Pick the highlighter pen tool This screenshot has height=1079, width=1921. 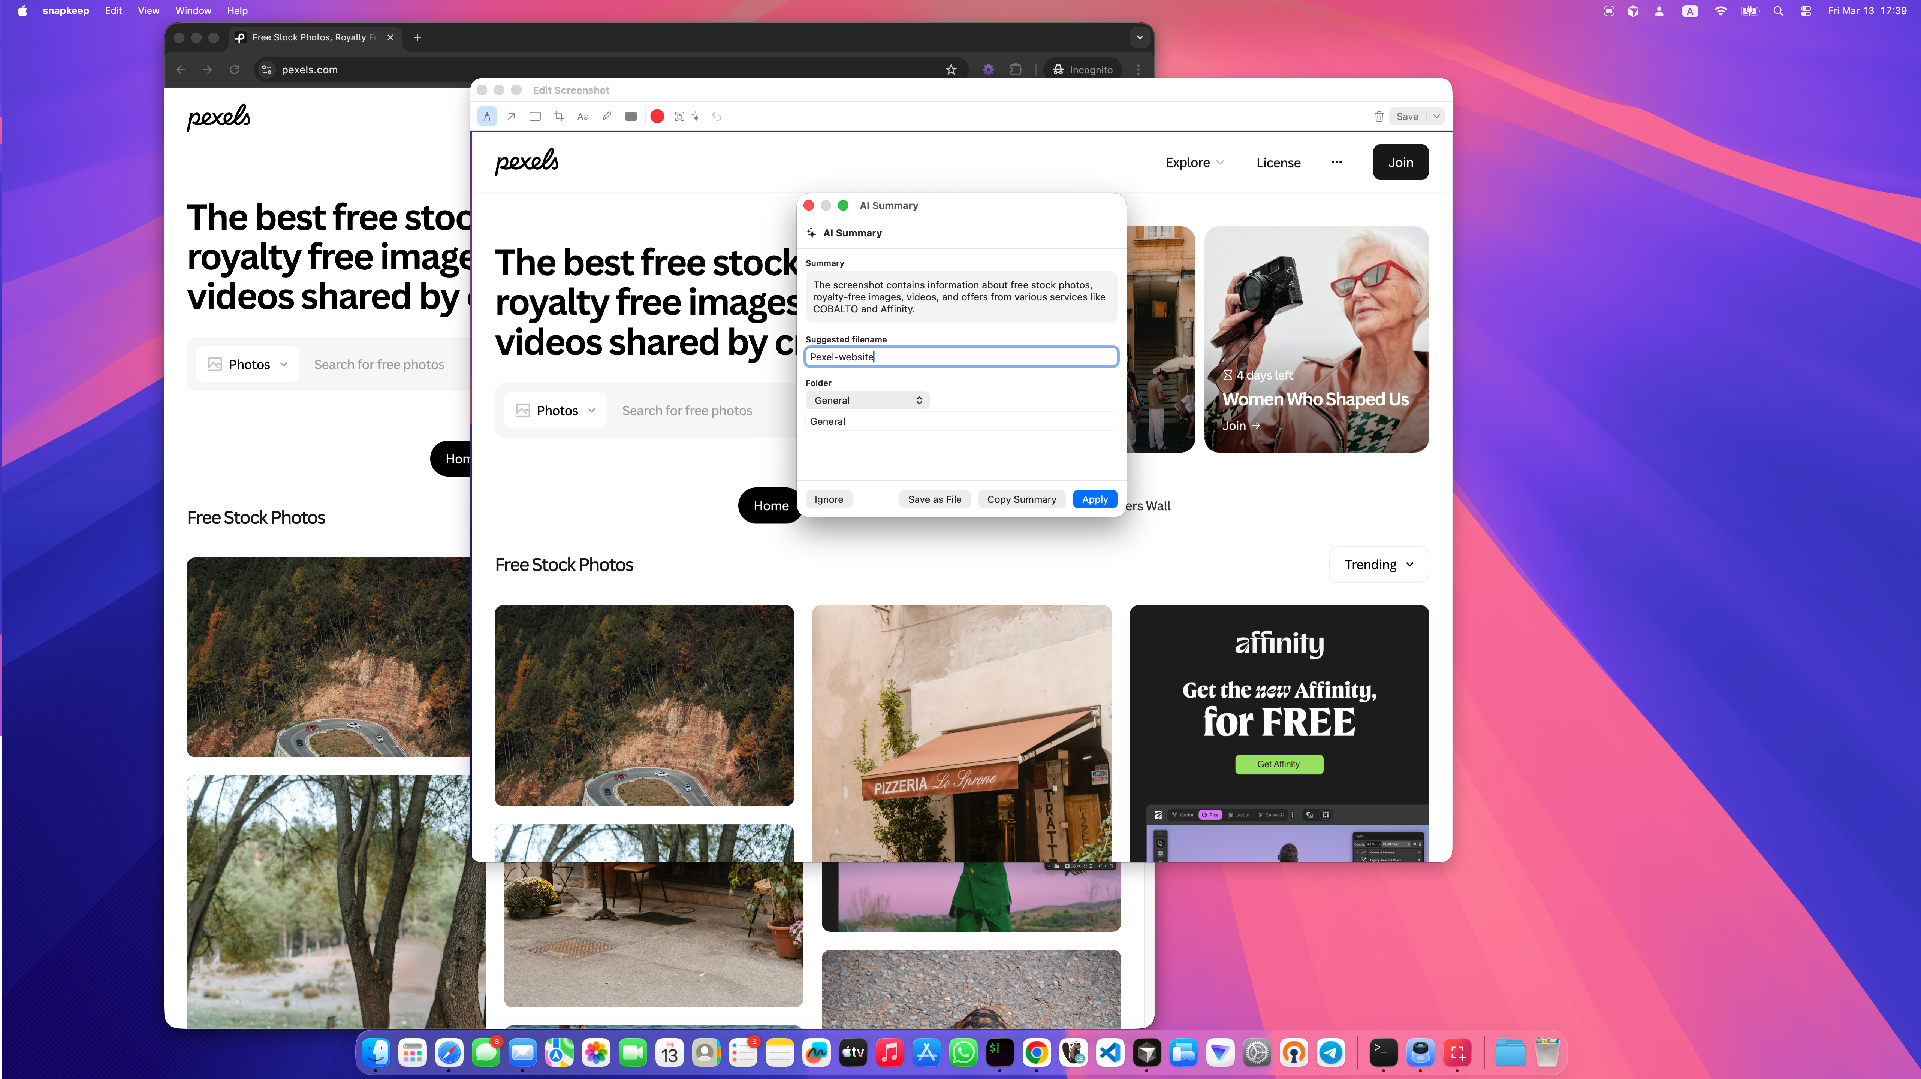coord(607,116)
